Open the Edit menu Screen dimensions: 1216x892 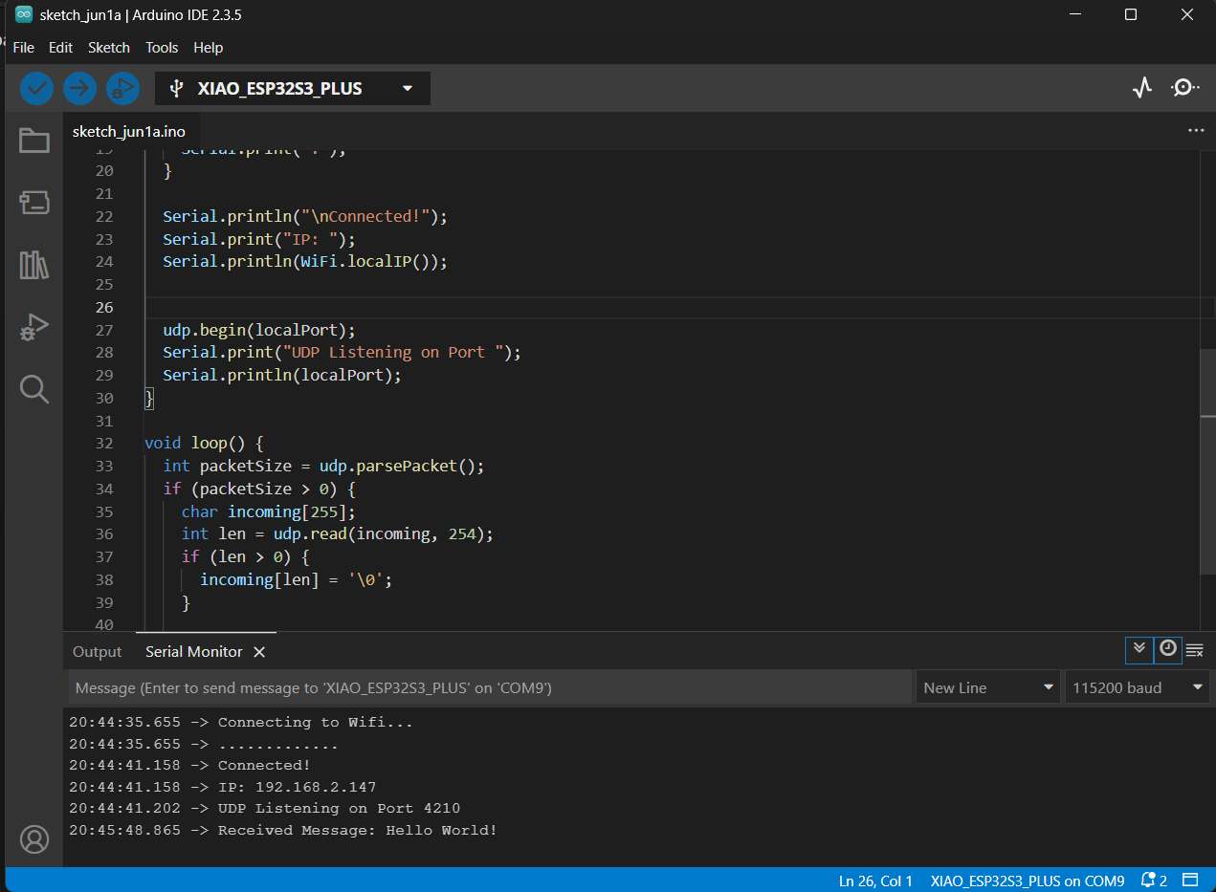[x=60, y=48]
